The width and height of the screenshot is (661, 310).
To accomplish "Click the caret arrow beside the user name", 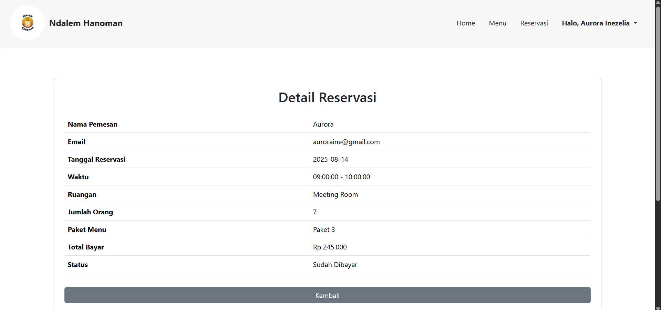I will [x=636, y=23].
